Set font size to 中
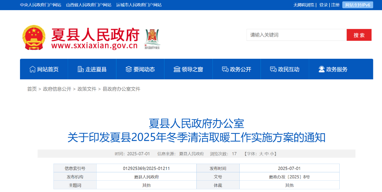 [267, 154]
